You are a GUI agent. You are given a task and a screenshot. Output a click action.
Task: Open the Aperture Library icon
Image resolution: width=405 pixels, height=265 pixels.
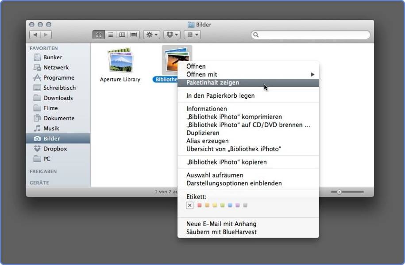coord(120,61)
